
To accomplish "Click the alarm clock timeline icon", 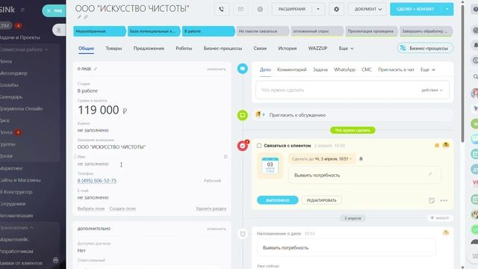I will click(243, 234).
